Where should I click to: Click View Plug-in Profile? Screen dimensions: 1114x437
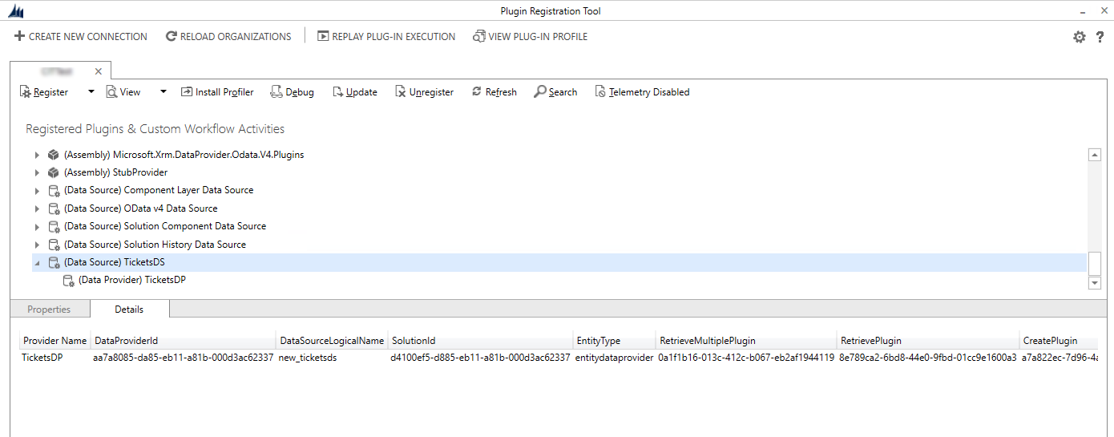pyautogui.click(x=530, y=36)
